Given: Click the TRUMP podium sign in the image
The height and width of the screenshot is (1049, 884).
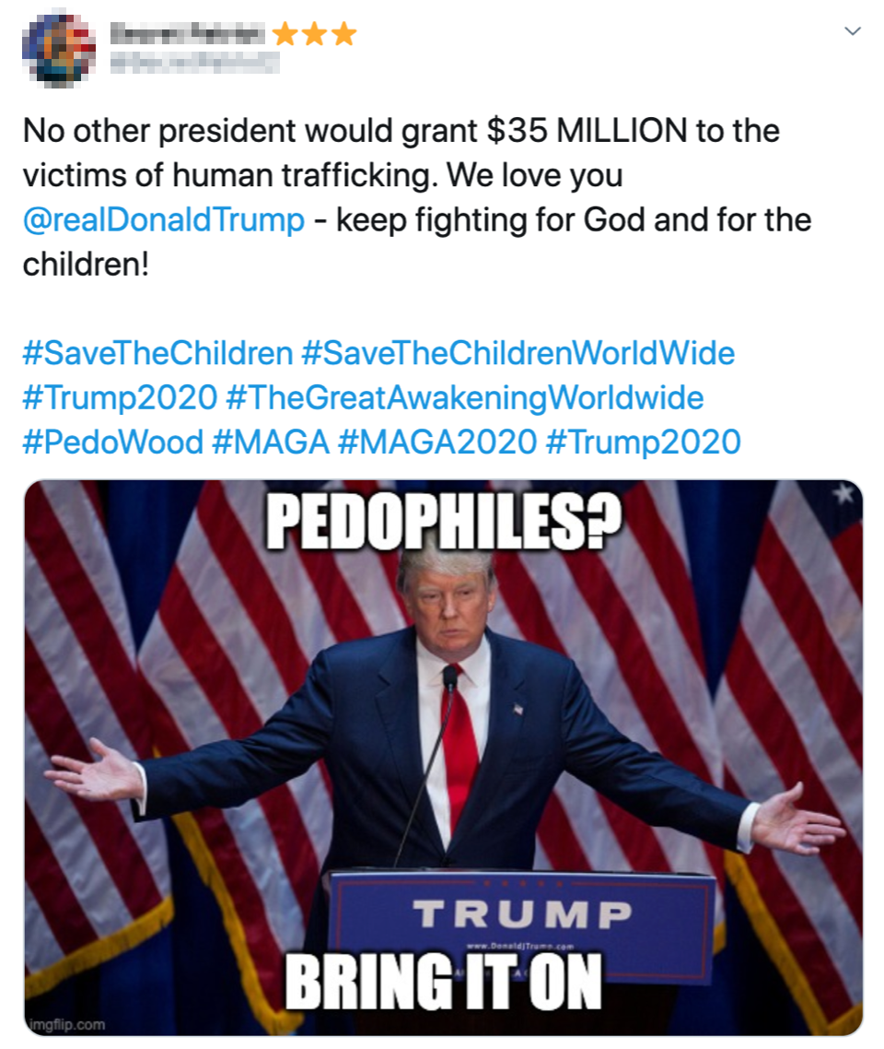Looking at the screenshot, I should click(522, 913).
